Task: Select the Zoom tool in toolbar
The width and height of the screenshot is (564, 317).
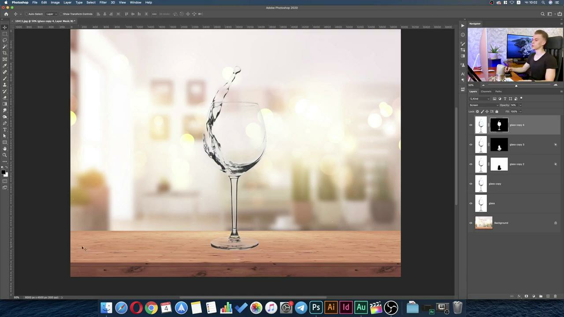Action: tap(5, 155)
